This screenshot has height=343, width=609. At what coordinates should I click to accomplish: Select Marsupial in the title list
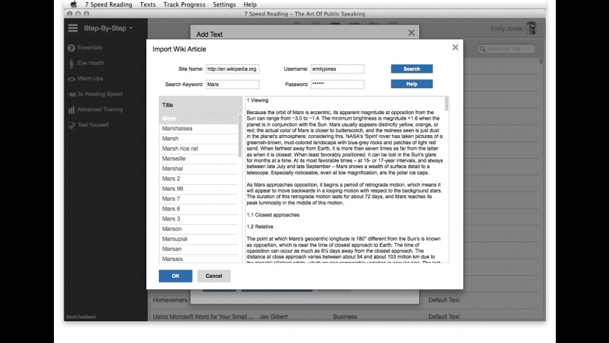[199, 239]
